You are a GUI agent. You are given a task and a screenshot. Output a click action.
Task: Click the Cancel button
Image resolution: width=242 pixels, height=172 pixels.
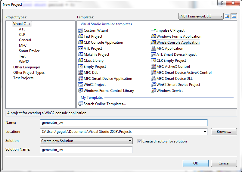click(x=224, y=163)
